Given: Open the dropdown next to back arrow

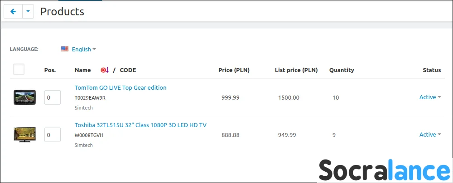Looking at the screenshot, I should [28, 11].
